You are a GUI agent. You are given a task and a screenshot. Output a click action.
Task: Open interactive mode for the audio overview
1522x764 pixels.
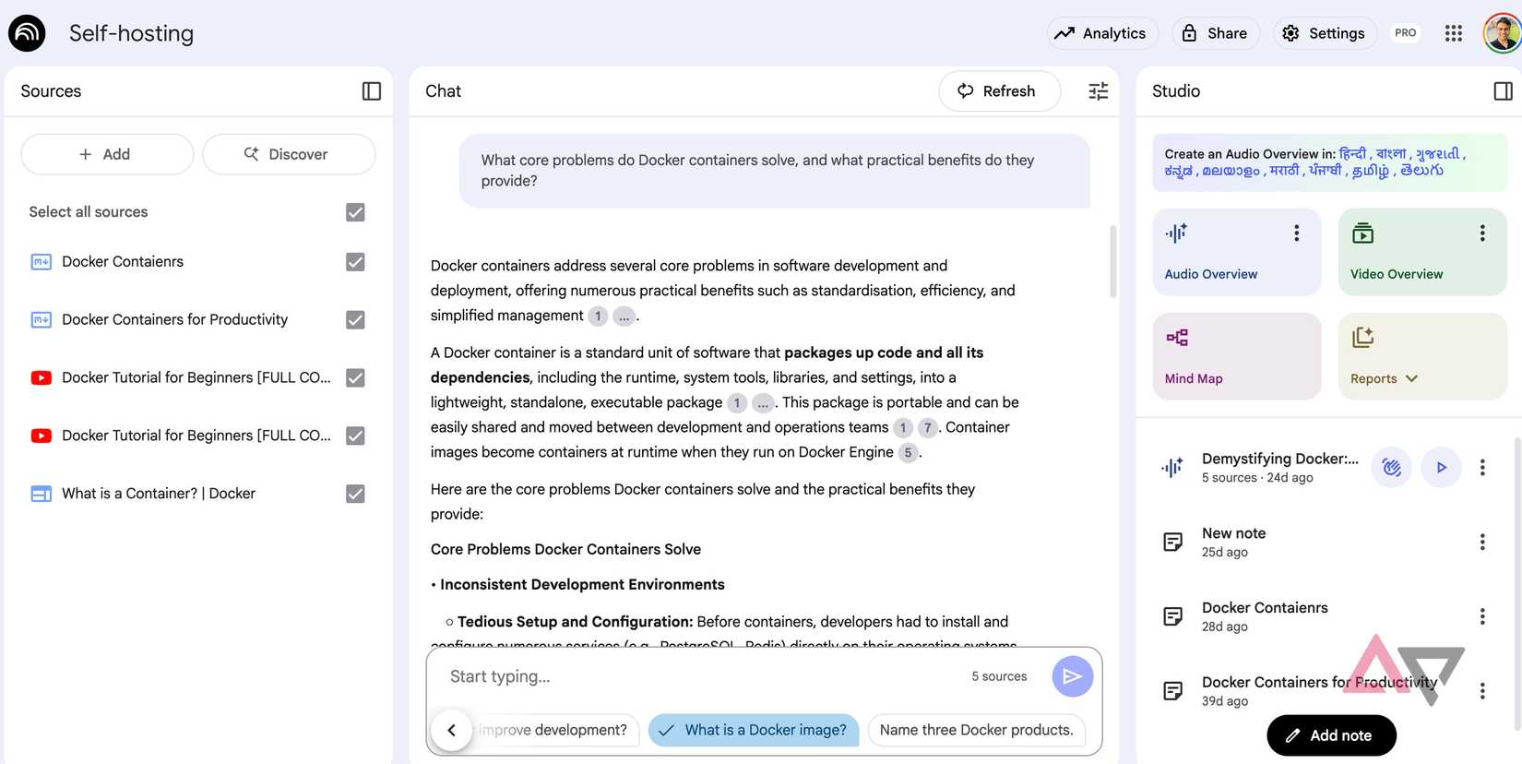tap(1391, 467)
